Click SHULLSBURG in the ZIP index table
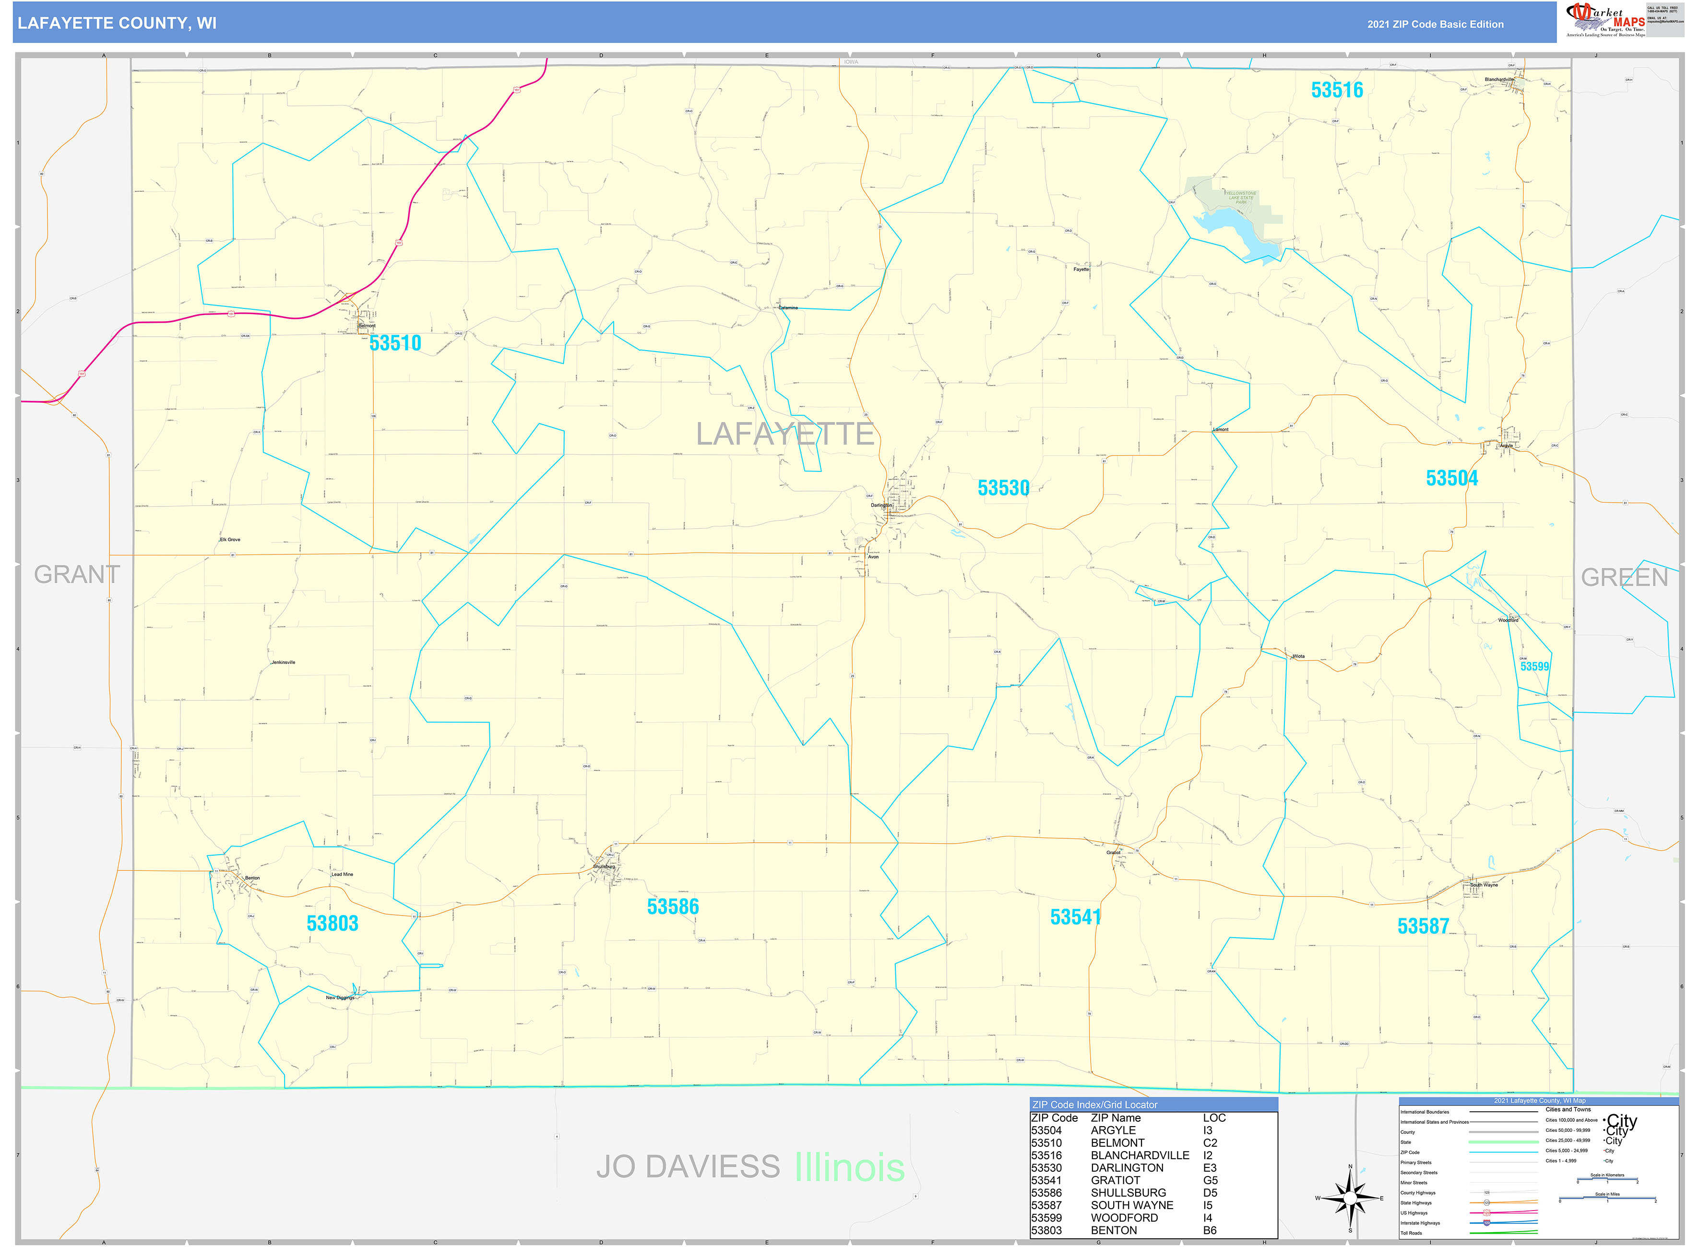 [1128, 1193]
